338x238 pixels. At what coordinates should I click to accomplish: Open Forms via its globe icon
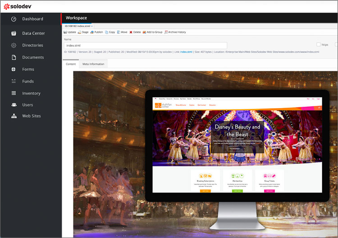click(14, 69)
